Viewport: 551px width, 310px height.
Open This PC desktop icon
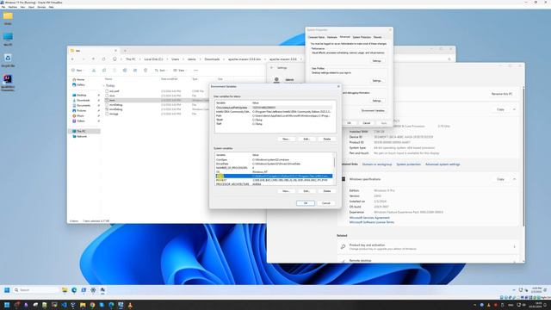[x=8, y=38]
